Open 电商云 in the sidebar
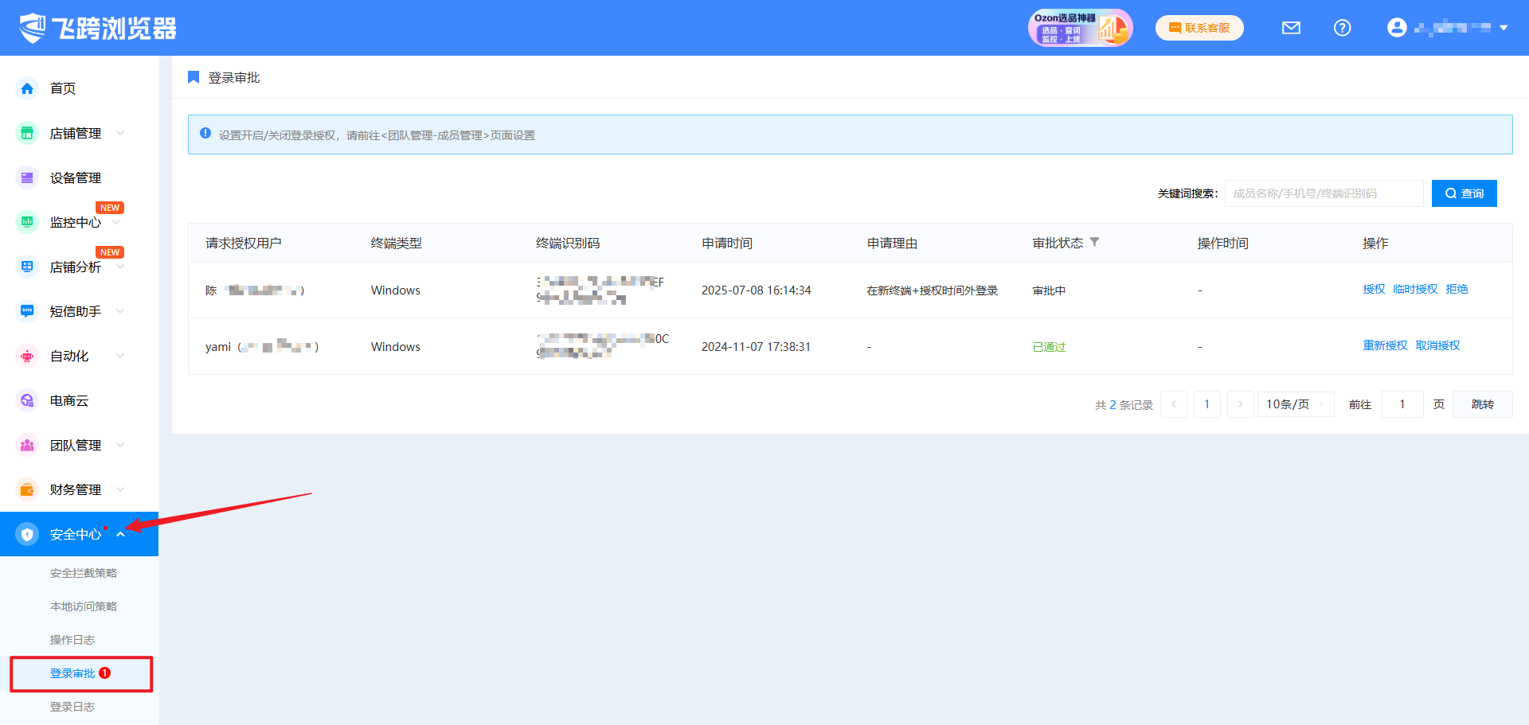The width and height of the screenshot is (1529, 725). pyautogui.click(x=68, y=400)
